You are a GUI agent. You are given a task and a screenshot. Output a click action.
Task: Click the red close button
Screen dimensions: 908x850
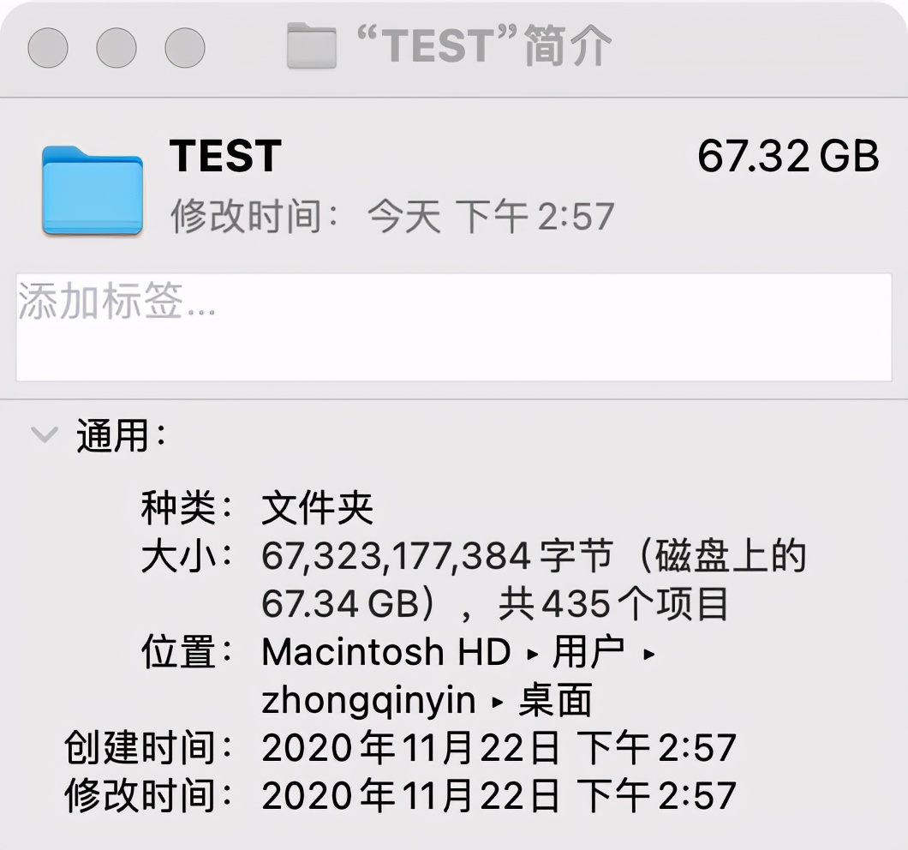coord(47,48)
